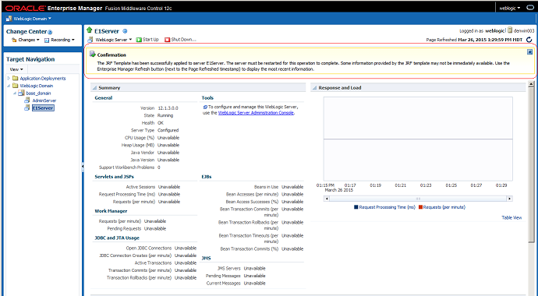Click the JDBC and JTA Usage heading
Image resolution: width=538 pixels, height=296 pixels.
[x=117, y=238]
